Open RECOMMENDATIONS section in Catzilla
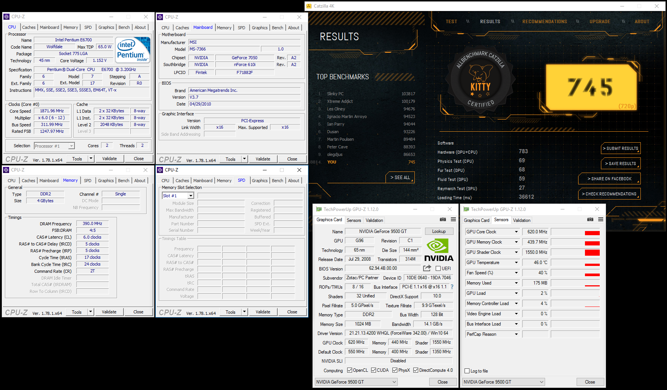Screen dimensions: 667x390 [545, 22]
